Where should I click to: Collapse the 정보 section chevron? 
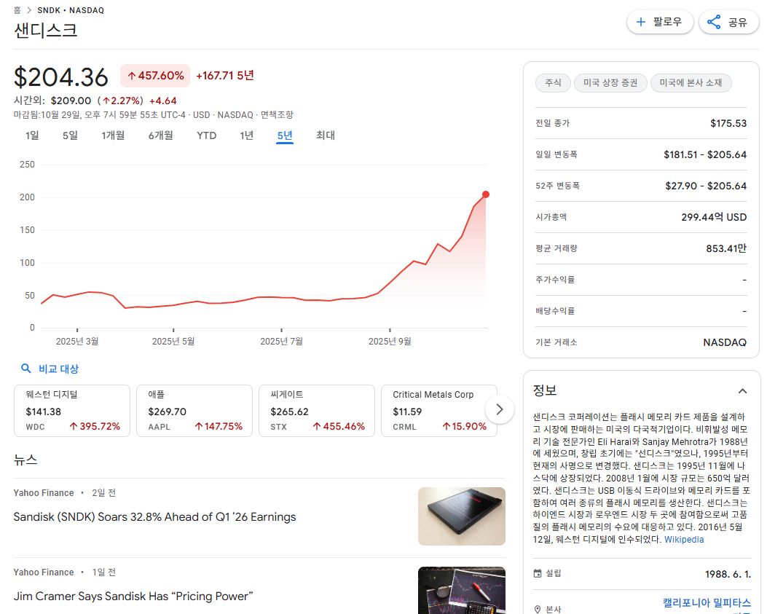(x=742, y=391)
